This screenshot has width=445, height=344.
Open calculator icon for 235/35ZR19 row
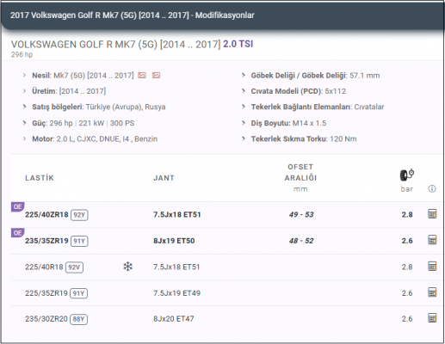(432, 240)
